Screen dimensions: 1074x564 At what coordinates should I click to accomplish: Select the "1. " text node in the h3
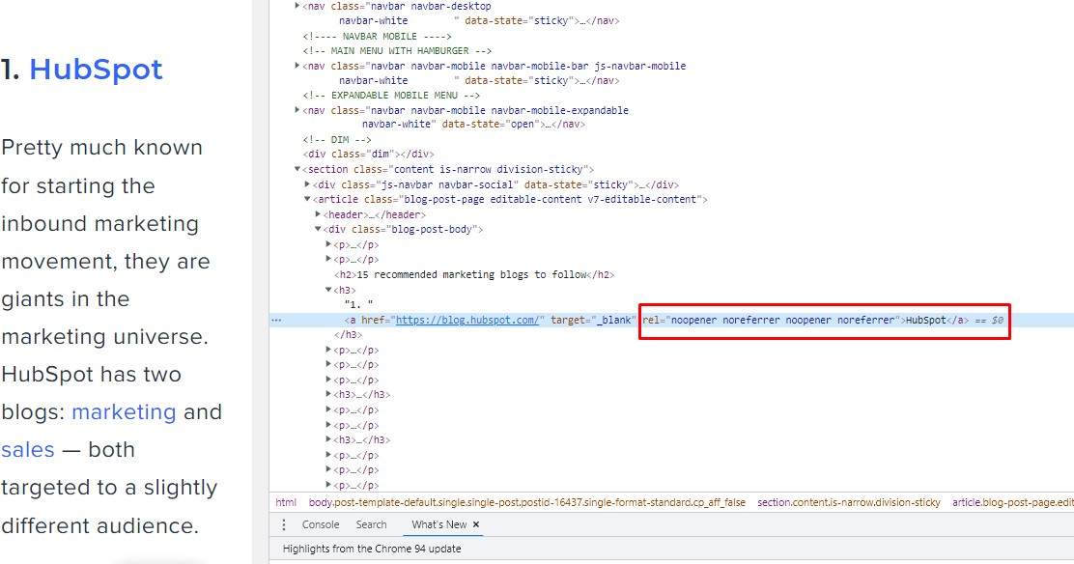(359, 304)
